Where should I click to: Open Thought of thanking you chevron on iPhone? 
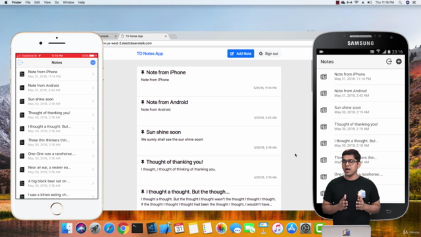(93, 115)
